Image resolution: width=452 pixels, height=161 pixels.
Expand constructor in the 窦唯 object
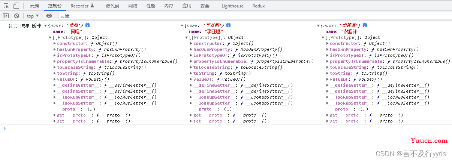[x=55, y=43]
